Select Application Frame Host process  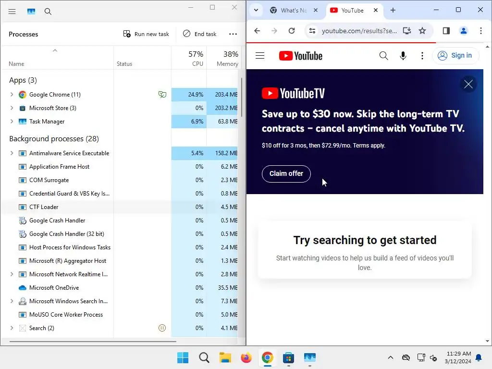[59, 167]
